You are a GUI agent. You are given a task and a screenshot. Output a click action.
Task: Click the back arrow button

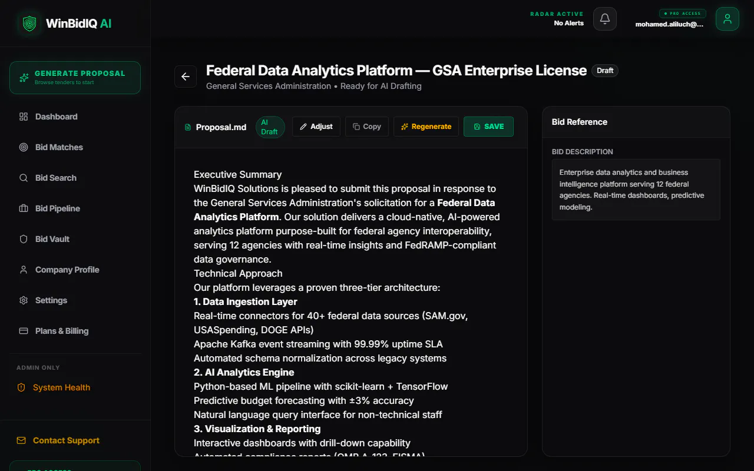tap(186, 77)
